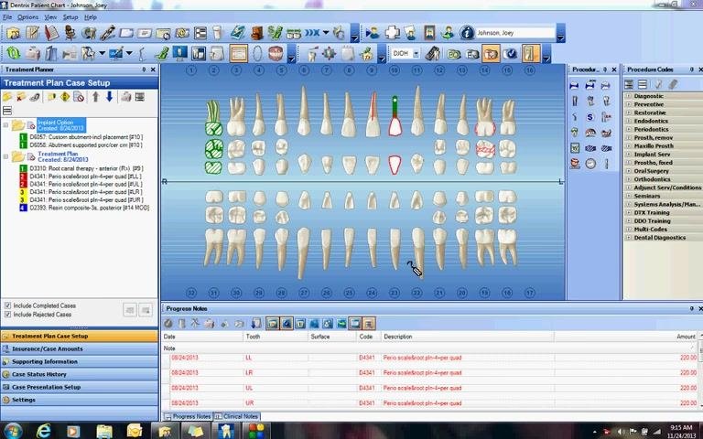Click the Treatment Planner print icon
This screenshot has height=439, width=703.
point(126,97)
